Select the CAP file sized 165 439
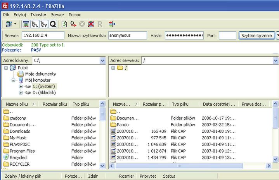The image size is (279, 180). (191, 131)
